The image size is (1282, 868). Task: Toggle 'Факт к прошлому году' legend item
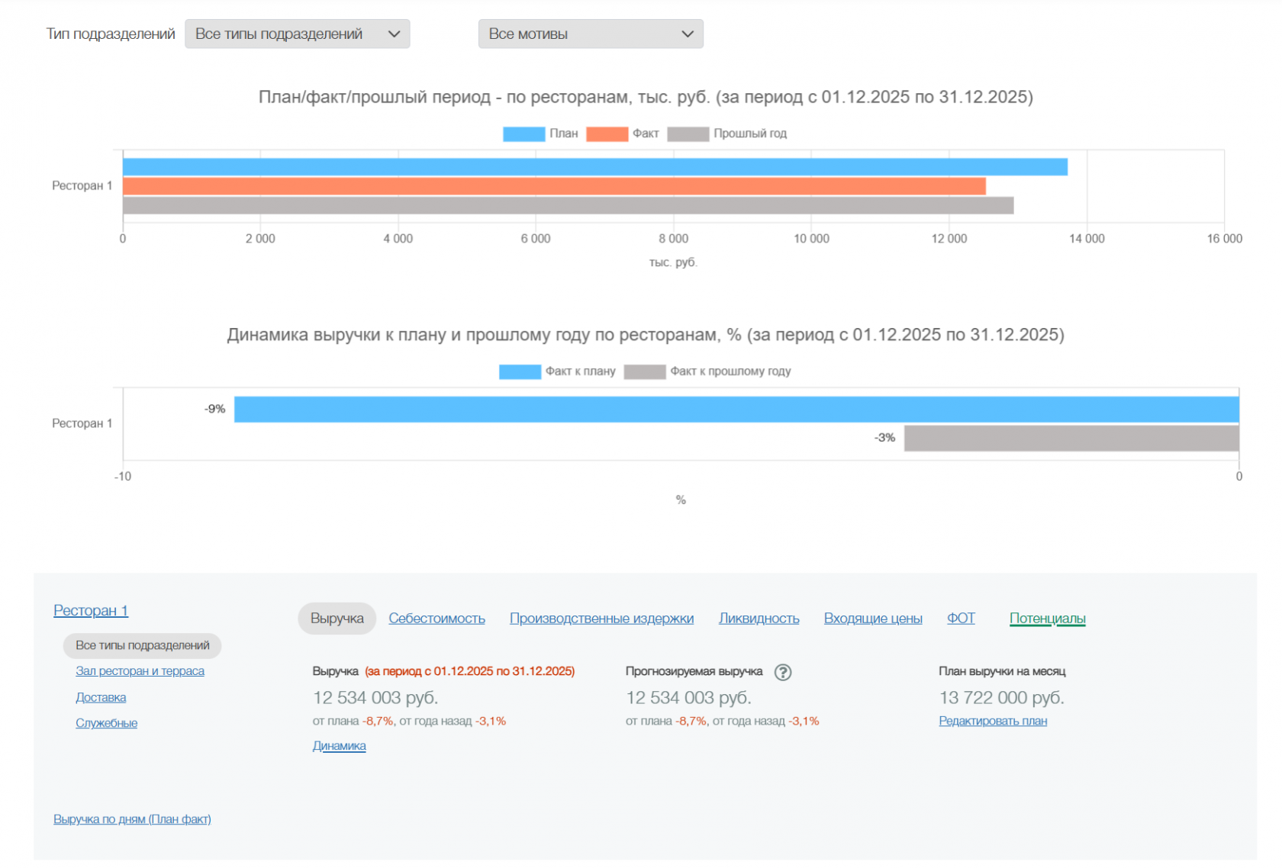click(707, 371)
